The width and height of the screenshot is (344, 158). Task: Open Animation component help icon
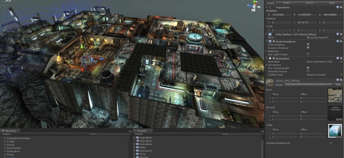[338, 58]
